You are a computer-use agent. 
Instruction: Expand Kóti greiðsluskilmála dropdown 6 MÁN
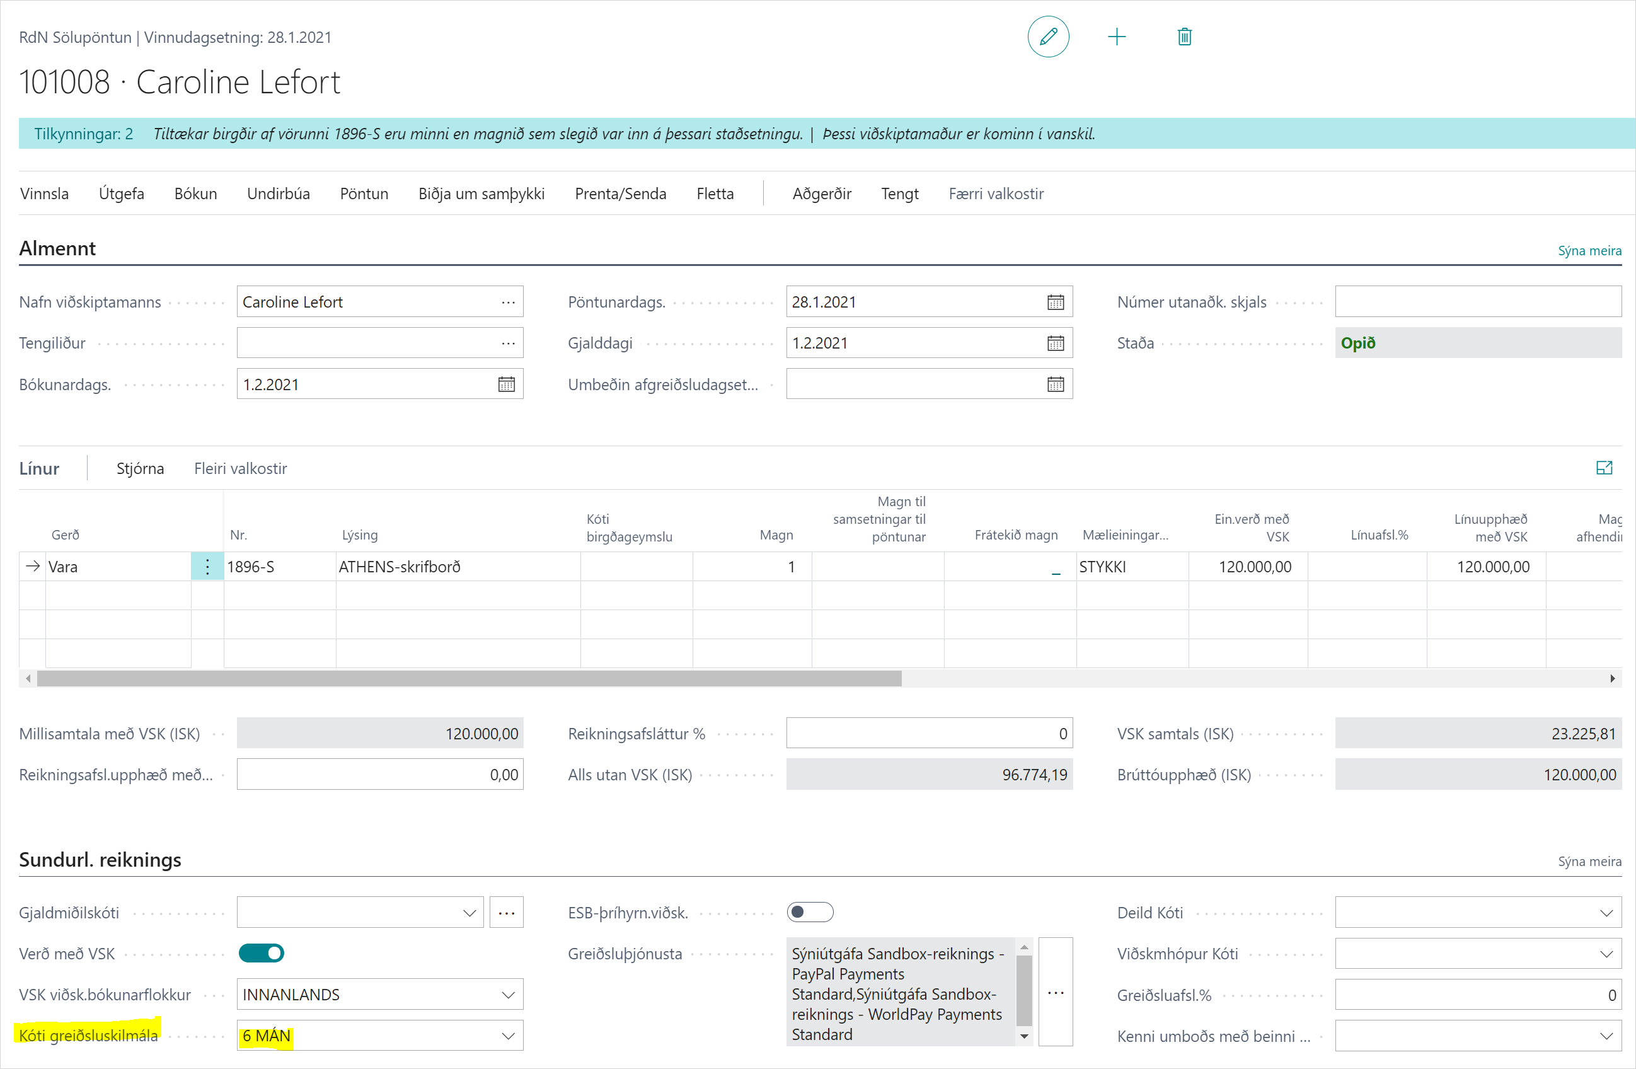[508, 1036]
